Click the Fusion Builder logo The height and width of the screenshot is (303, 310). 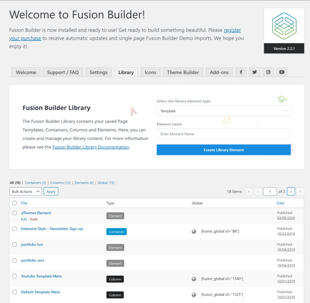click(284, 26)
